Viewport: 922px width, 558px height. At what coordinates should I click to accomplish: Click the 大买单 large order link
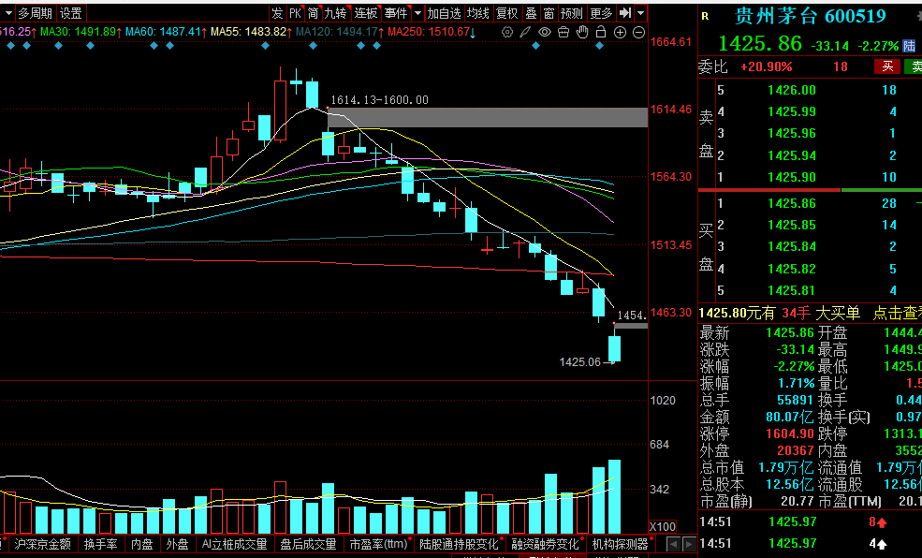click(838, 314)
